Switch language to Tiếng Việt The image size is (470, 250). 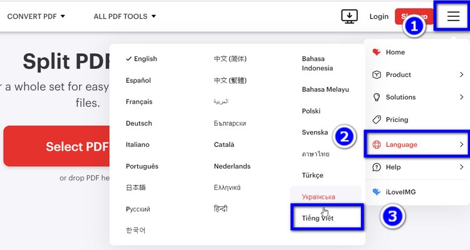click(318, 218)
